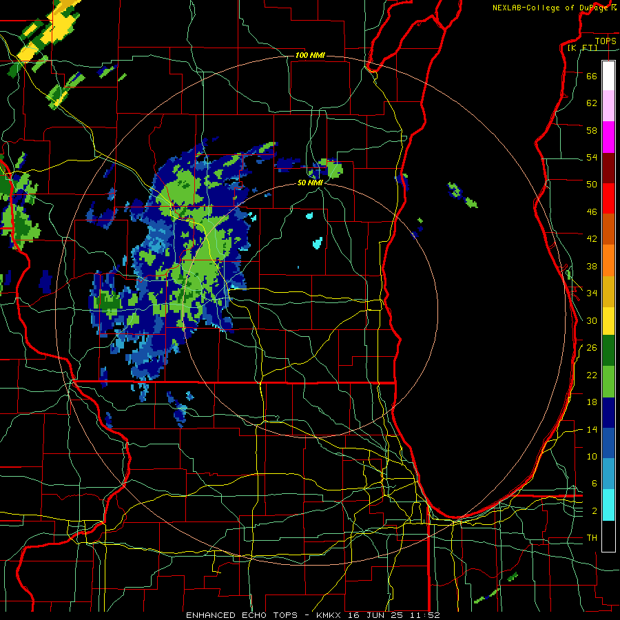The image size is (620, 620).
Task: Click the '2' legend label
Action: pos(594,510)
